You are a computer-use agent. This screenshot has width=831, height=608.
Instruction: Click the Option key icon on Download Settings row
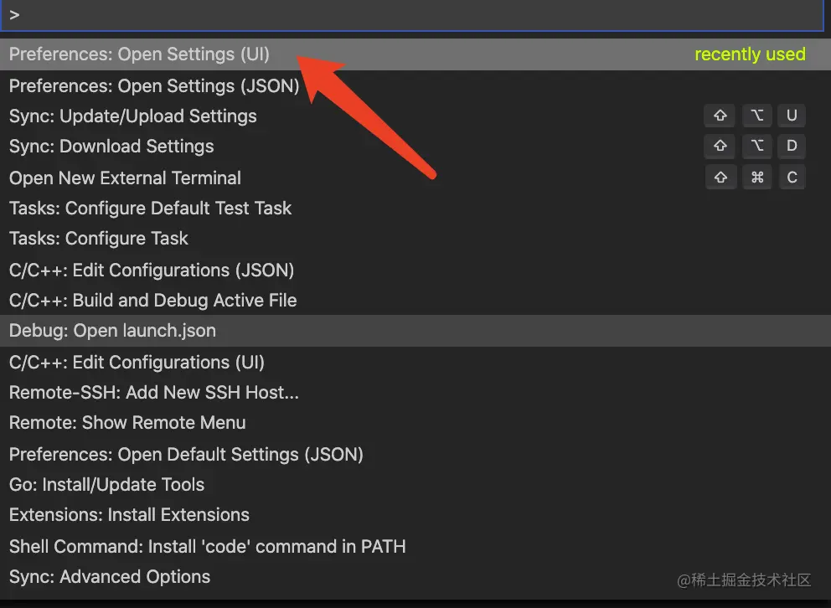pyautogui.click(x=756, y=146)
